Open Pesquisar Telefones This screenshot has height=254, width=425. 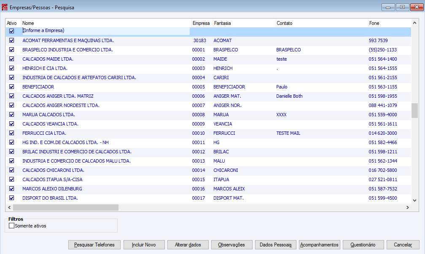(x=94, y=245)
